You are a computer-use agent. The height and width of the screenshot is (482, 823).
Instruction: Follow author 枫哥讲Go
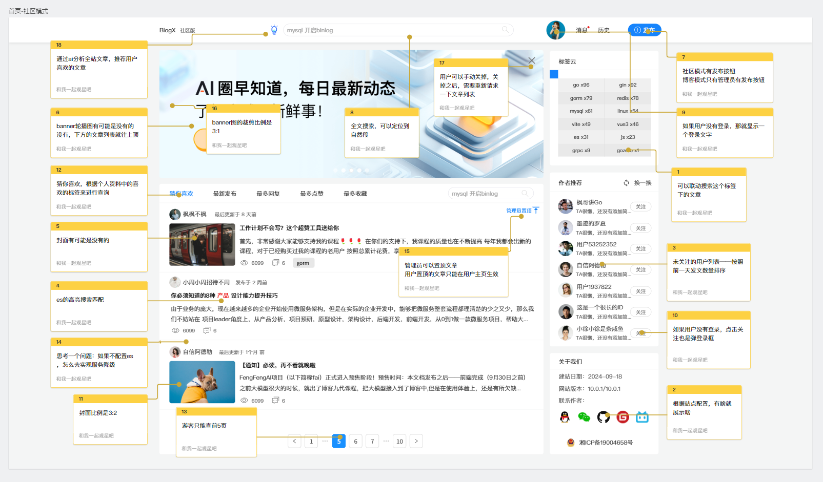click(x=640, y=207)
